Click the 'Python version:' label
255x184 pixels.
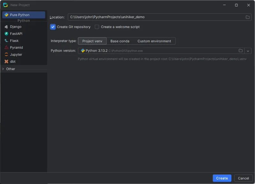(63, 51)
